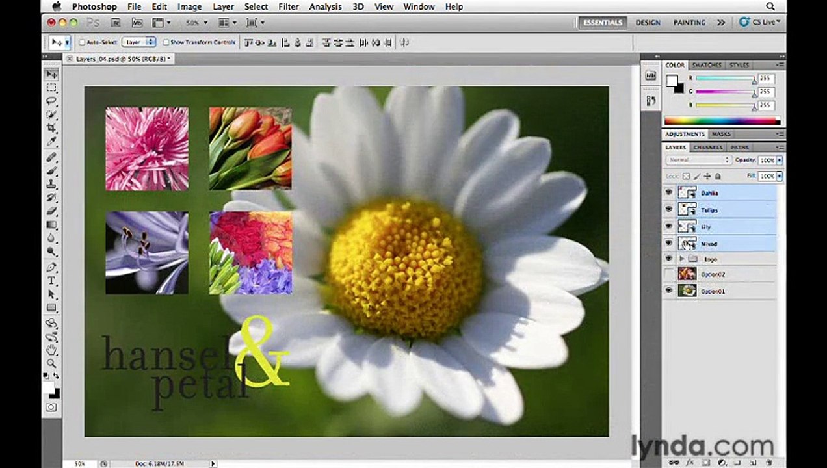Enable the Auto-Select checkbox
827x468 pixels.
point(82,42)
